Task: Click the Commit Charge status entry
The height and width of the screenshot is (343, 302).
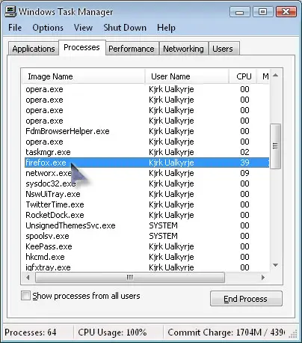Action: [226, 333]
